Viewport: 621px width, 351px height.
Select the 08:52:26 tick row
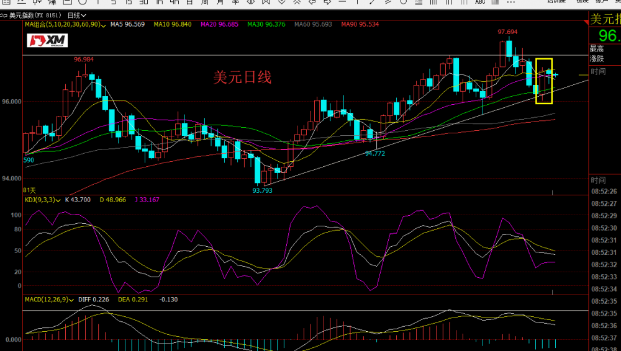pos(604,192)
